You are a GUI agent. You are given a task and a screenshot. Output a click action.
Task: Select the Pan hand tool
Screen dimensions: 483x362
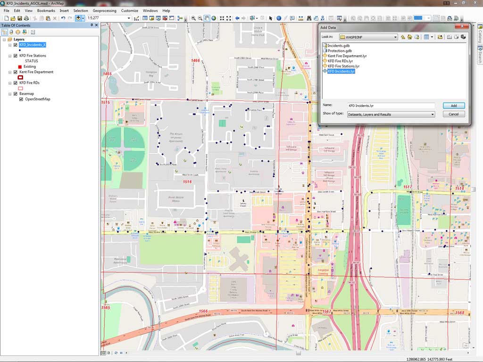point(207,18)
